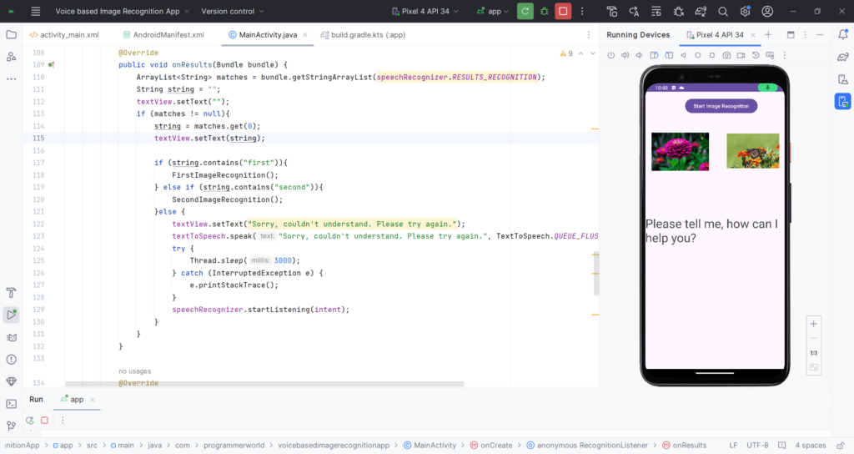This screenshot has width=854, height=454.
Task: Open the Terminal tool window
Action: 11,404
